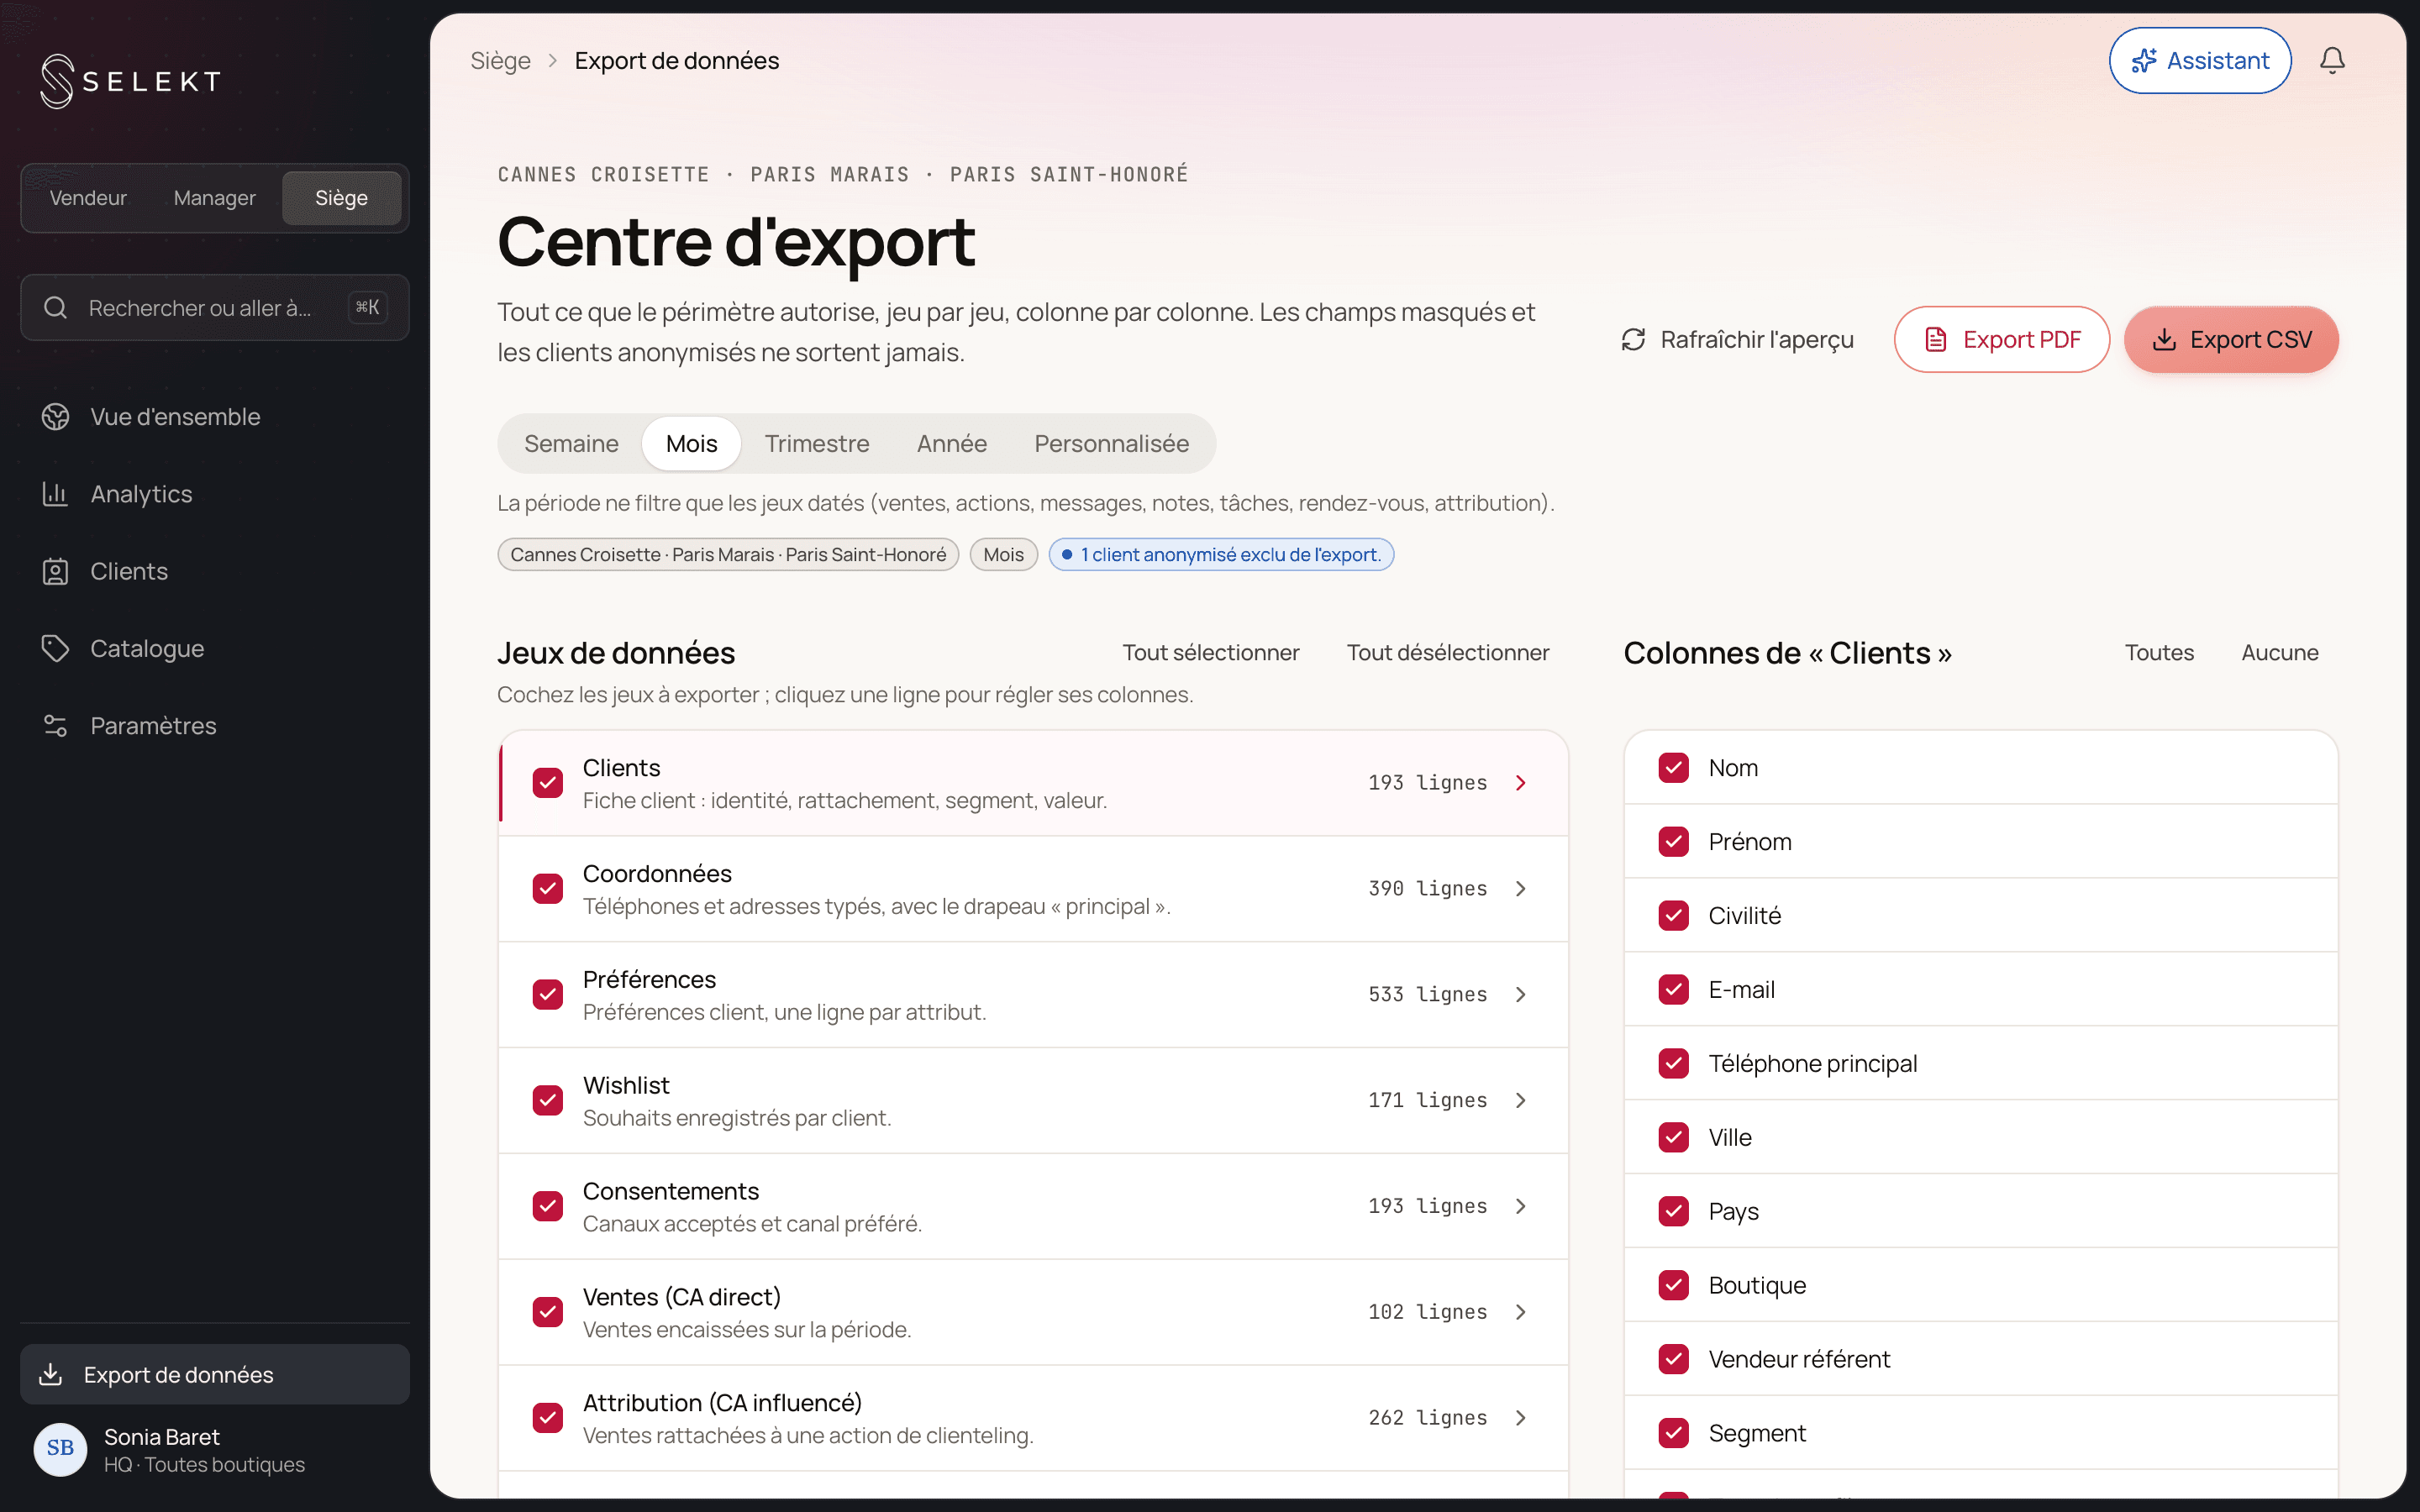The width and height of the screenshot is (2420, 1512).
Task: Click the Catalogue tag icon
Action: pyautogui.click(x=55, y=648)
